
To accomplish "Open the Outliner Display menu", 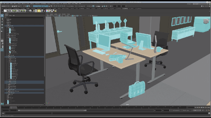I will pyautogui.click(x=6, y=15).
